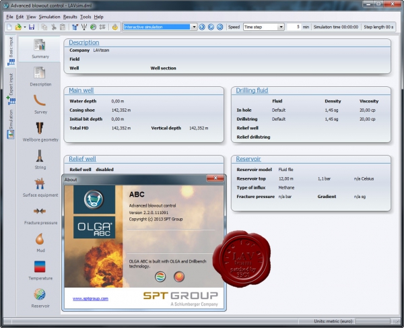Save the file using the floppy icon
This screenshot has height=328, width=404.
coord(32,27)
